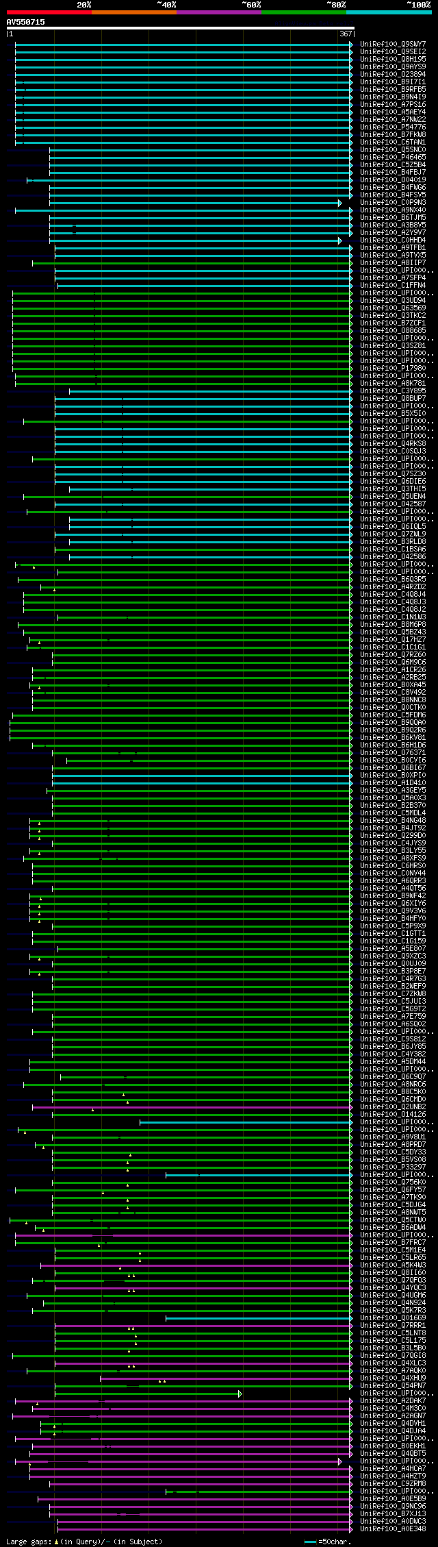The width and height of the screenshot is (438, 1547).
Task: Click the green ~80% identity legend bar
Action: point(303,12)
